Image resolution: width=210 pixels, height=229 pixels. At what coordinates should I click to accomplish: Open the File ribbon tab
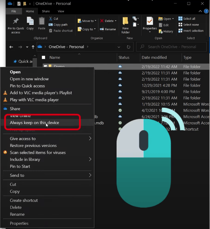pos(14,11)
